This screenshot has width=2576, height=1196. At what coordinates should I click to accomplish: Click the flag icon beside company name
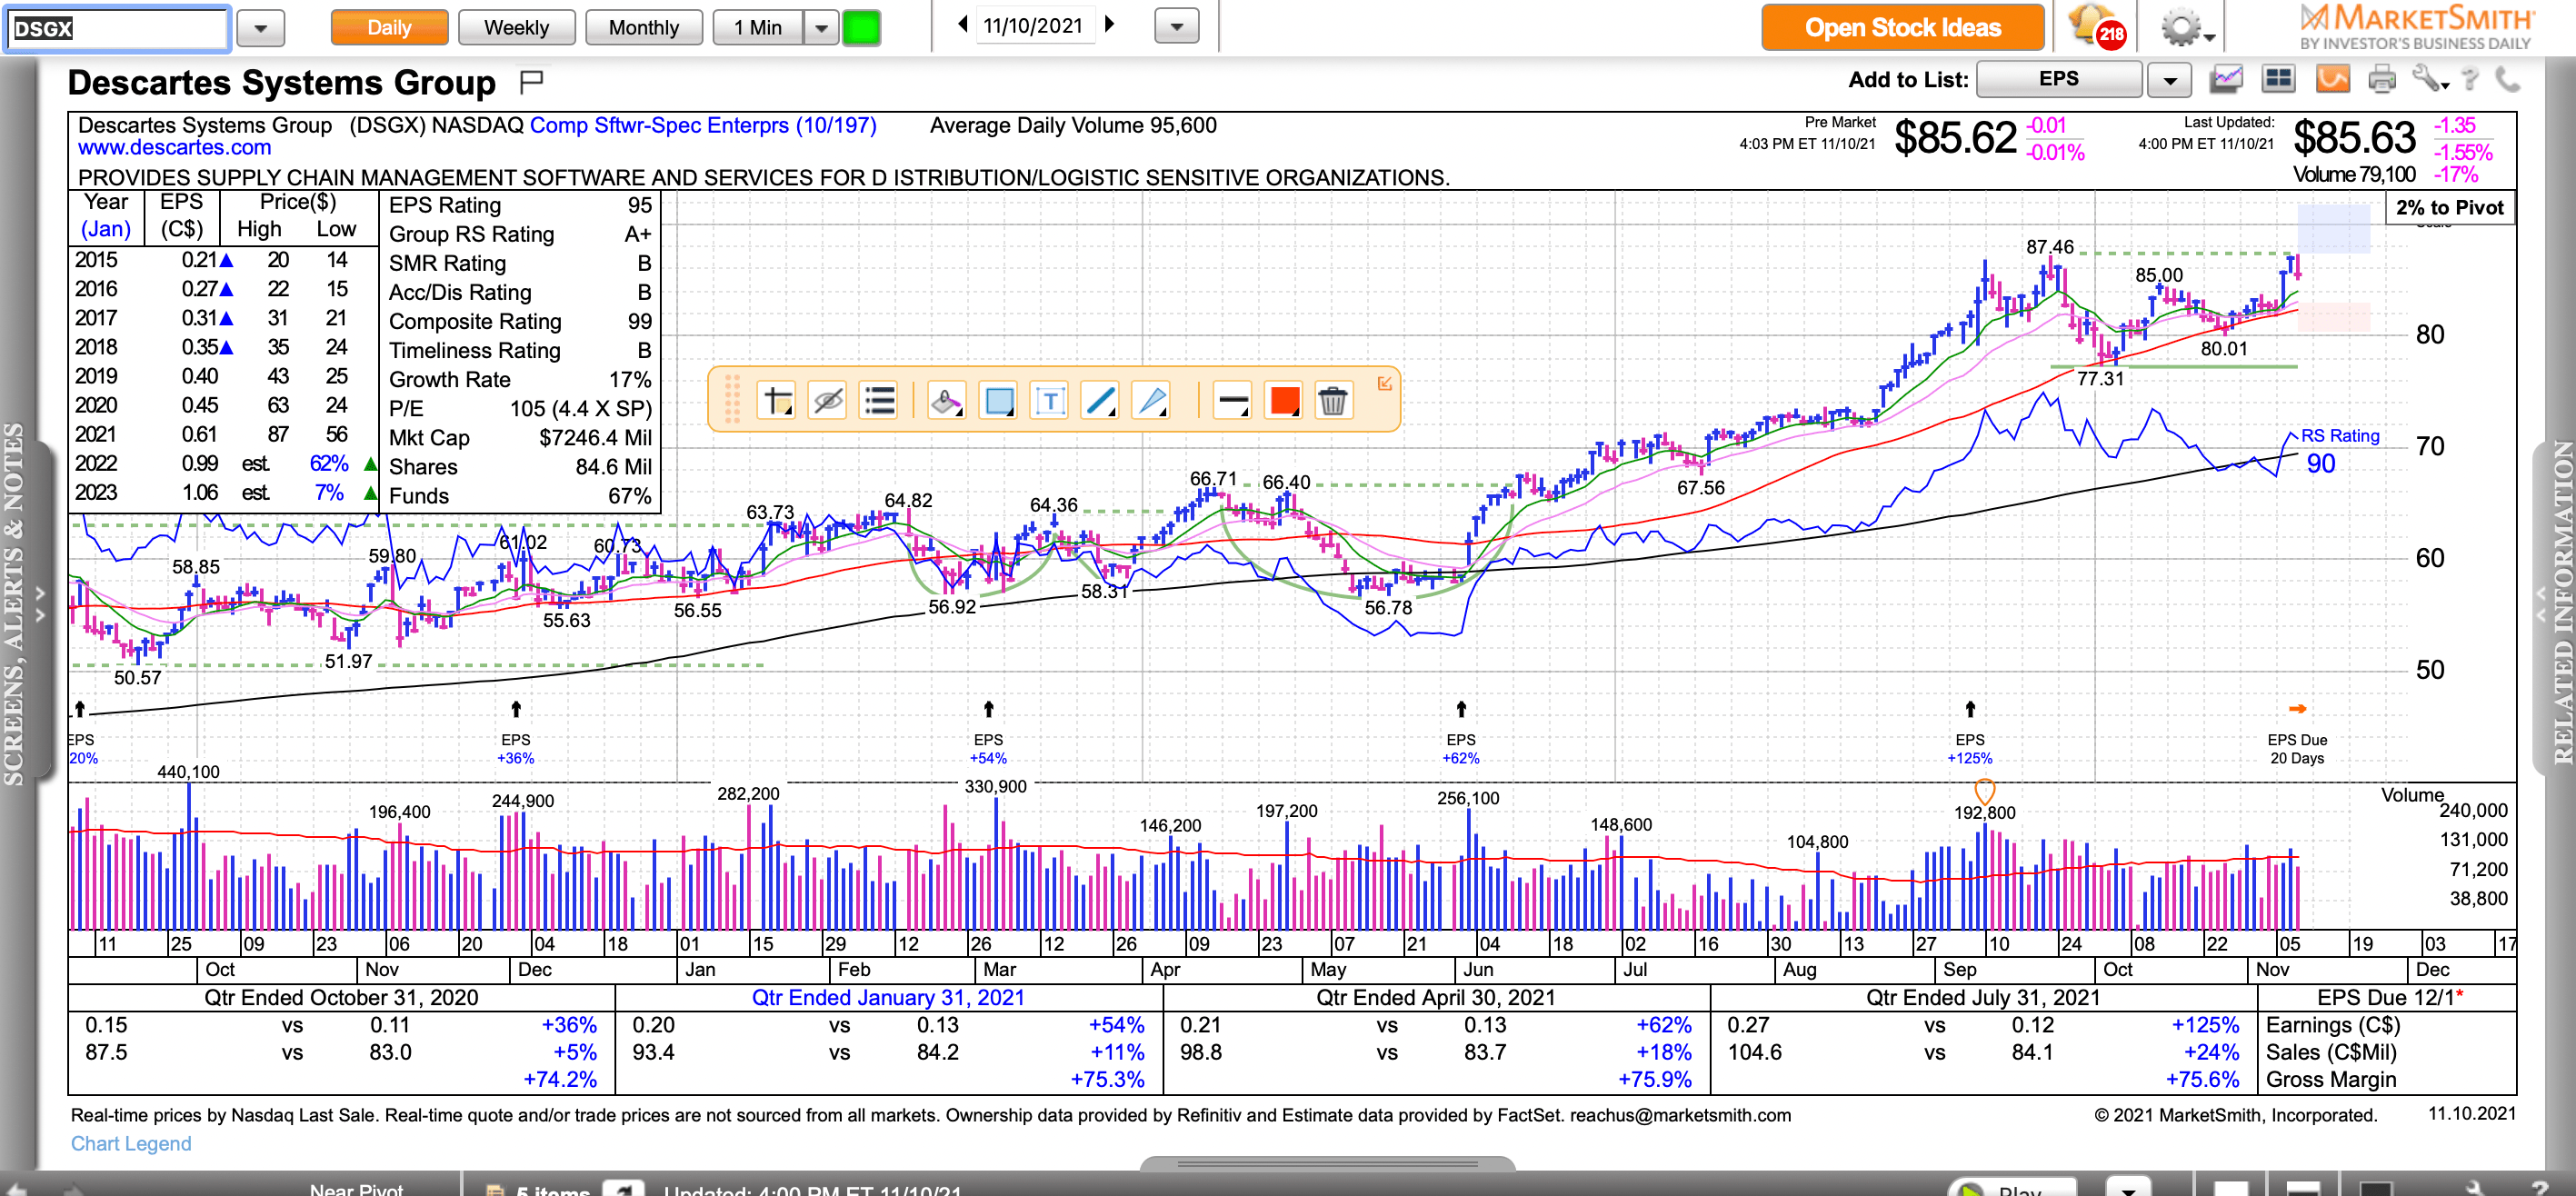coord(532,81)
